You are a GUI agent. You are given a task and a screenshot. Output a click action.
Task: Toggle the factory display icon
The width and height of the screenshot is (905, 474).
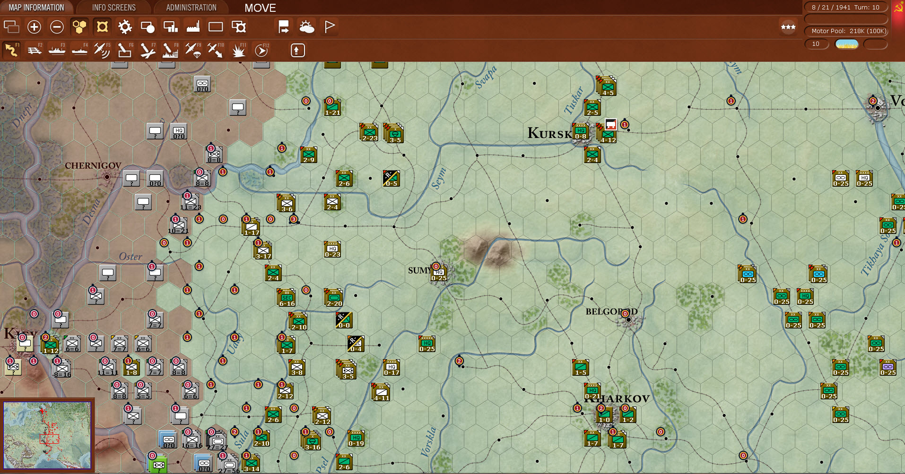(193, 27)
